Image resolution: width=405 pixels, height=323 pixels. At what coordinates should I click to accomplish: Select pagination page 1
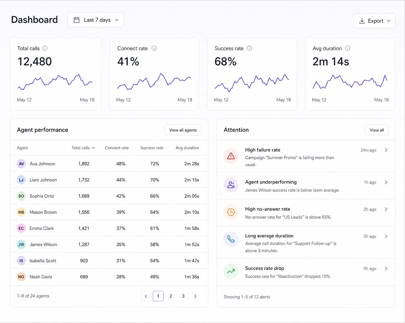pyautogui.click(x=158, y=296)
